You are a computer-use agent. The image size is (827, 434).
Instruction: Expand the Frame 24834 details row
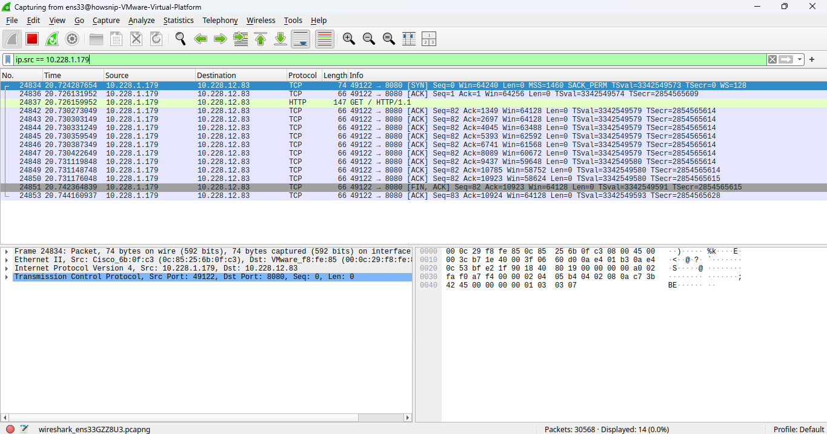[x=7, y=251]
